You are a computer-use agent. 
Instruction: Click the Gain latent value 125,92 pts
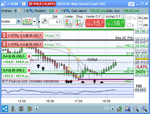click(x=98, y=11)
